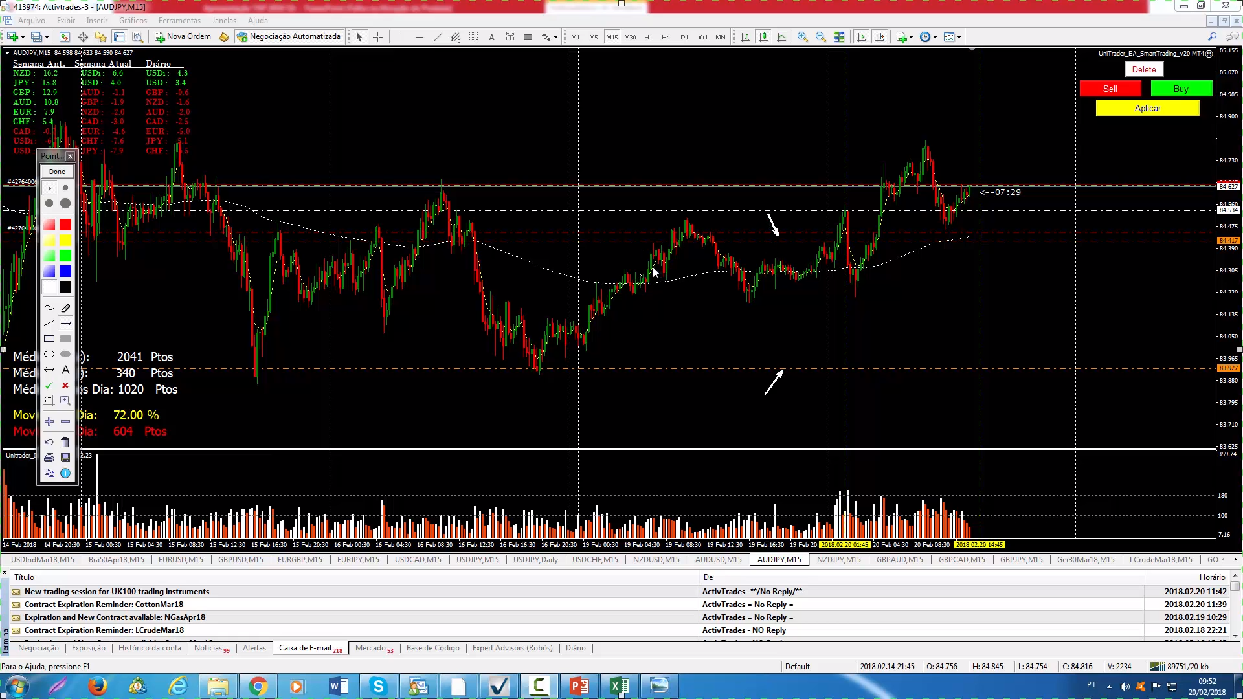
Task: Open Chrome from Windows taskbar
Action: [x=258, y=686]
